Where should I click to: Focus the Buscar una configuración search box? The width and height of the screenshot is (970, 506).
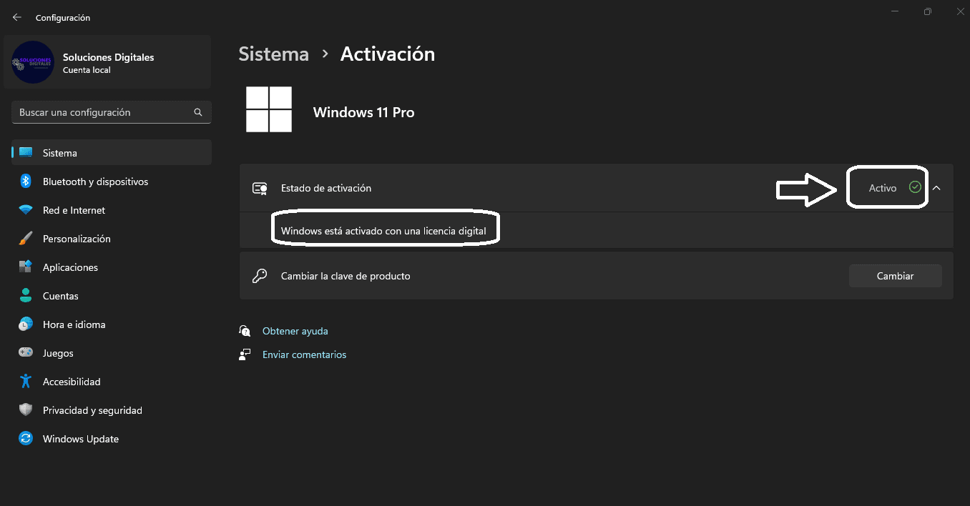[111, 112]
